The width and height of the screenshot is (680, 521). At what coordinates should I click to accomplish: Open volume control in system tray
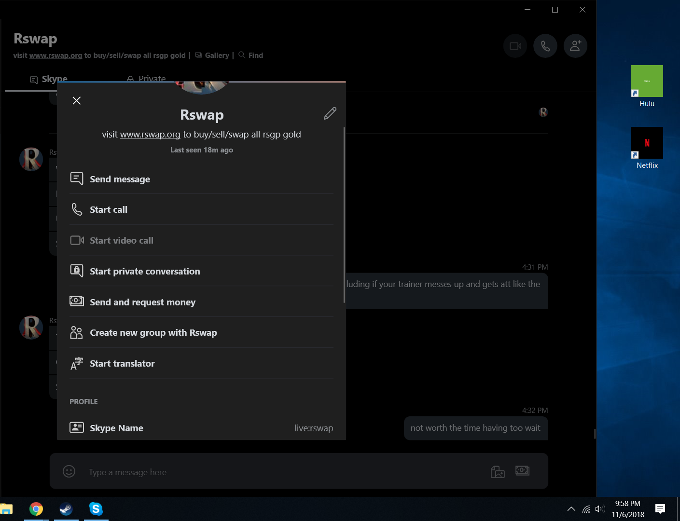pyautogui.click(x=600, y=509)
